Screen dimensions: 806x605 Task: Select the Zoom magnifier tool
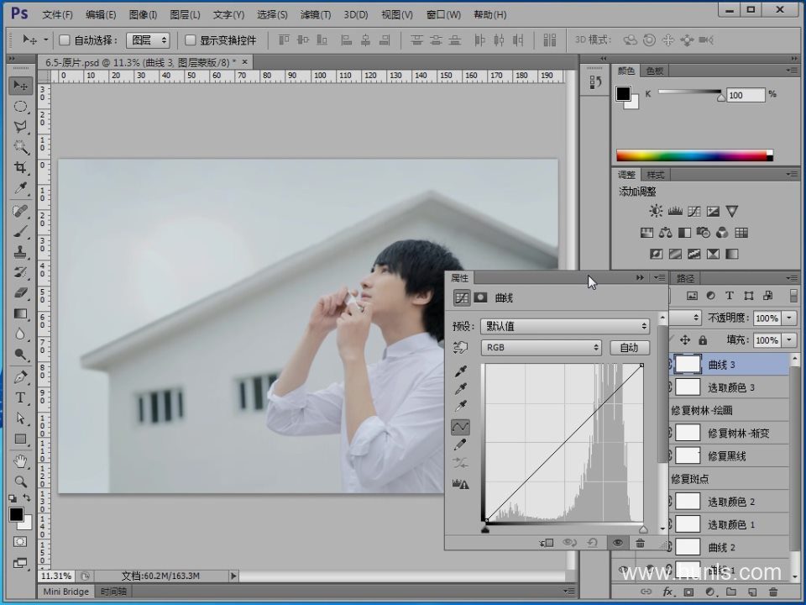click(20, 481)
